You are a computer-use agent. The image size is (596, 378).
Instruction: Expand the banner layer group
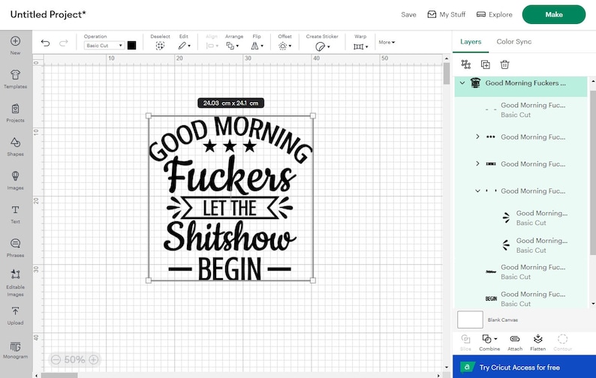(478, 163)
